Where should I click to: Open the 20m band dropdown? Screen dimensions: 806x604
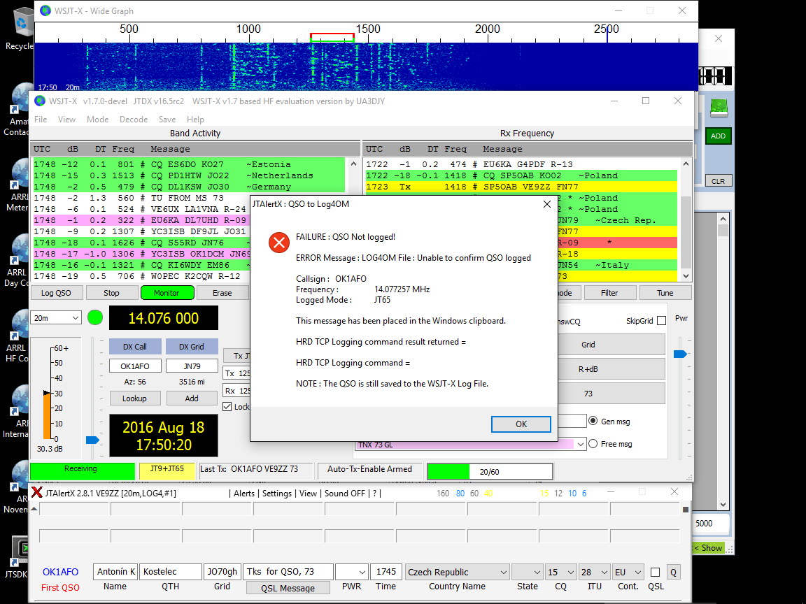(56, 318)
